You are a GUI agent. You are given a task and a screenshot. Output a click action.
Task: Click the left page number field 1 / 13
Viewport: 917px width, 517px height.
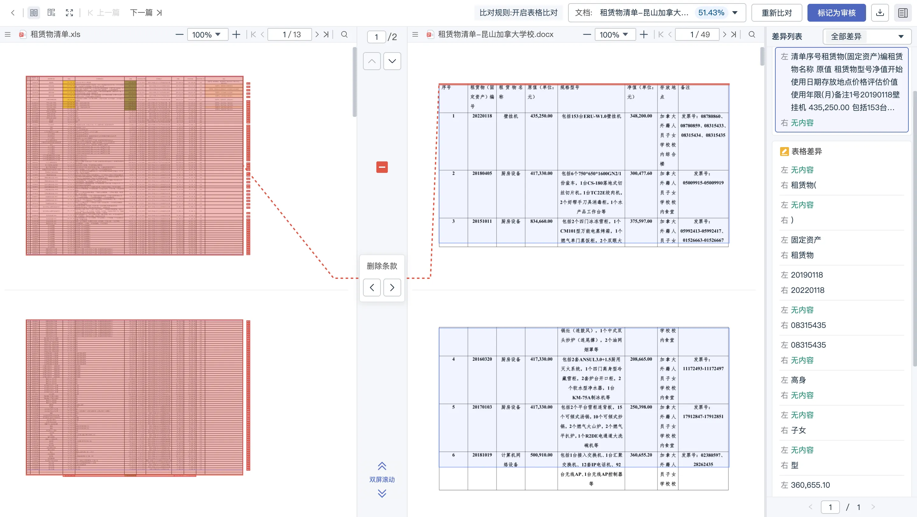[290, 34]
